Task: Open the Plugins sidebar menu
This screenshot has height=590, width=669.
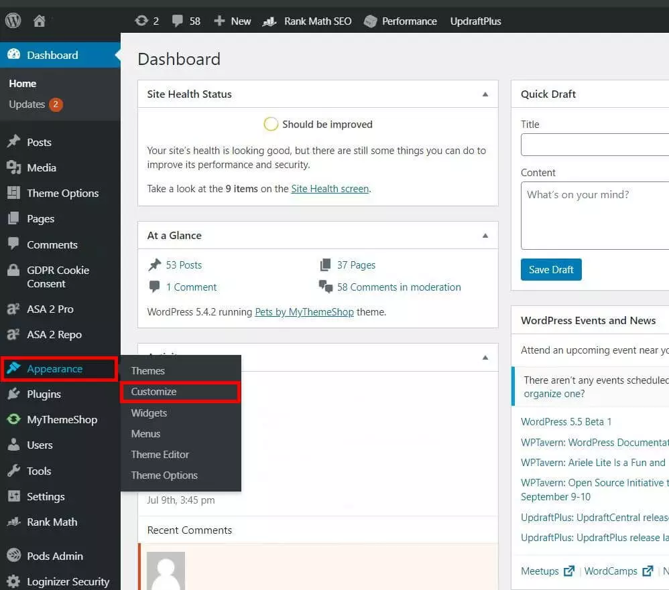Action: pyautogui.click(x=44, y=394)
